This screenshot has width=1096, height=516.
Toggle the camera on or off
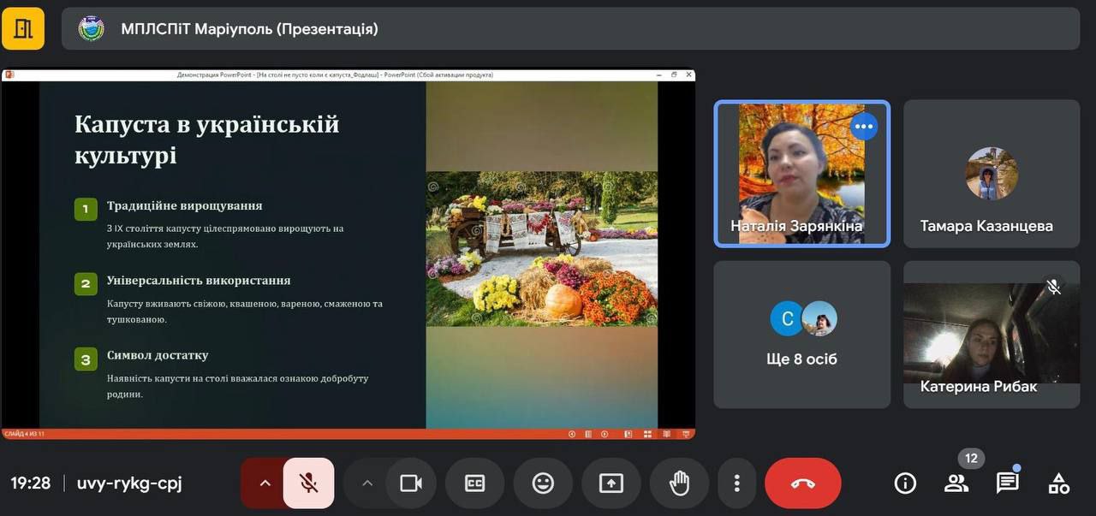pos(411,483)
